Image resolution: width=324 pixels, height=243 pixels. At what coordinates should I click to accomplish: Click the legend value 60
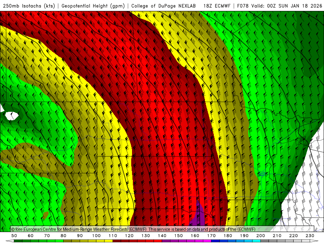[x=30, y=236]
